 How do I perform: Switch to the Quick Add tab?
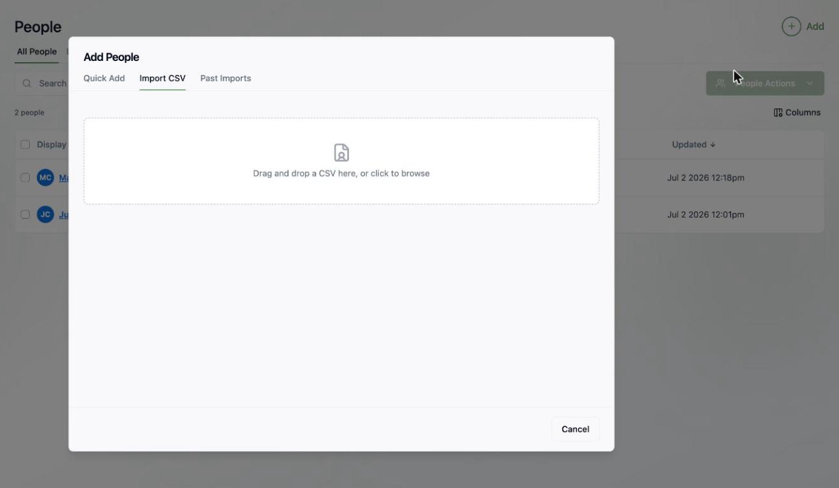pos(104,78)
